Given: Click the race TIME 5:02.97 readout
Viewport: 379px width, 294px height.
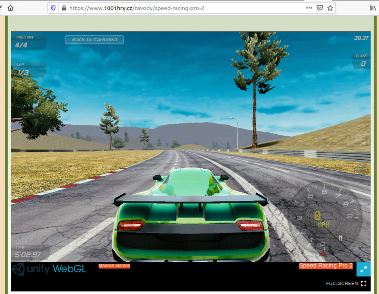Looking at the screenshot, I should click(28, 252).
